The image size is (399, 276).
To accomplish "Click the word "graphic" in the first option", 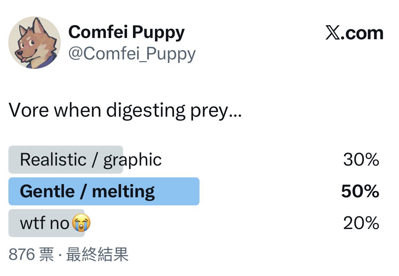I will (x=132, y=160).
